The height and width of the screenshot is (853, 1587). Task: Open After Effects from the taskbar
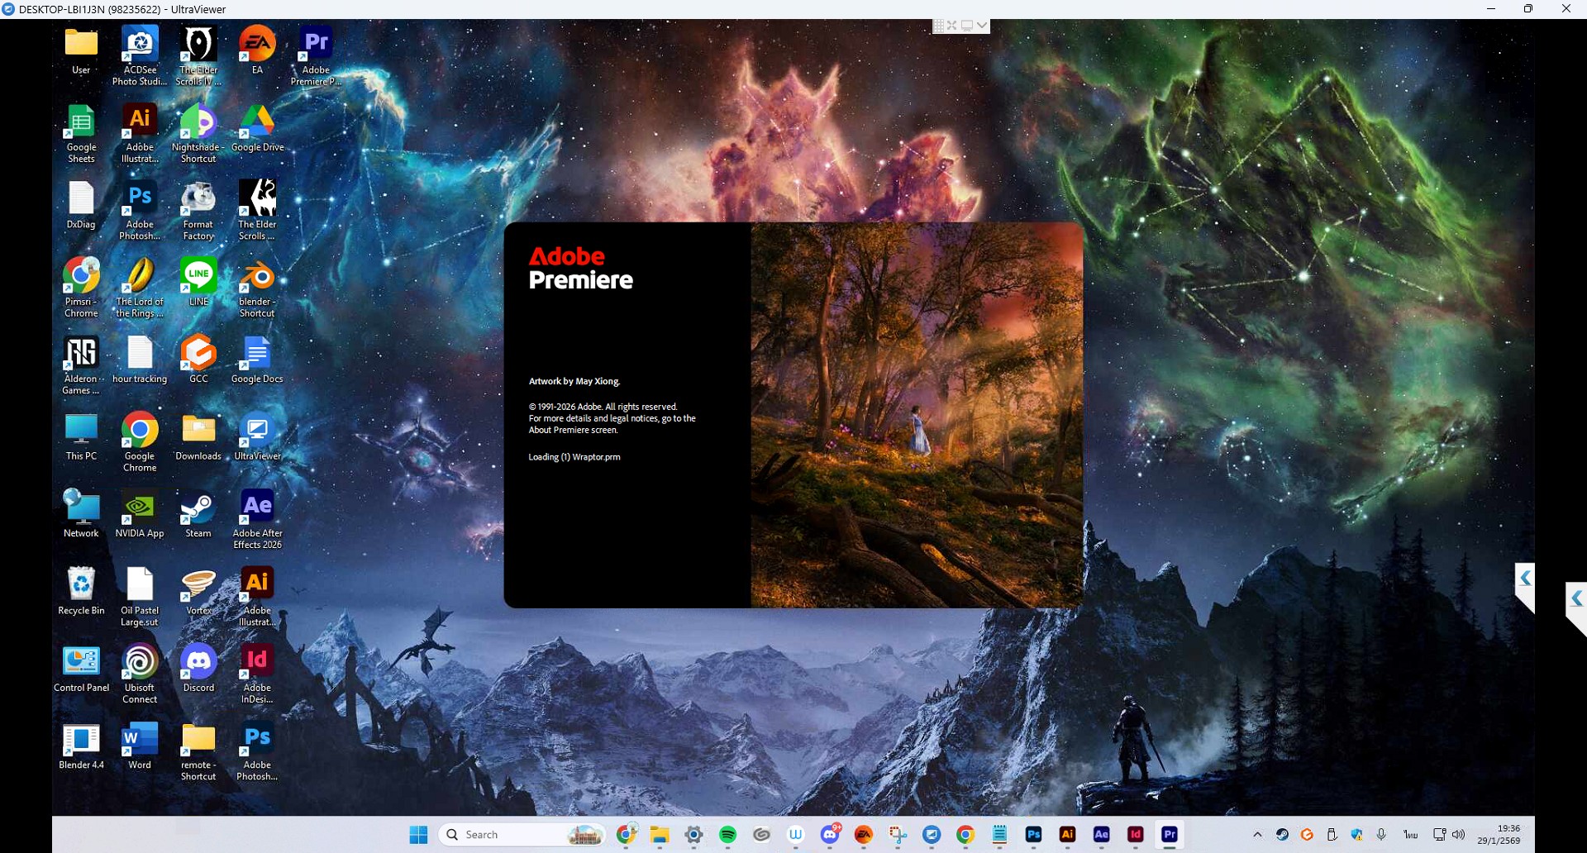(1101, 835)
